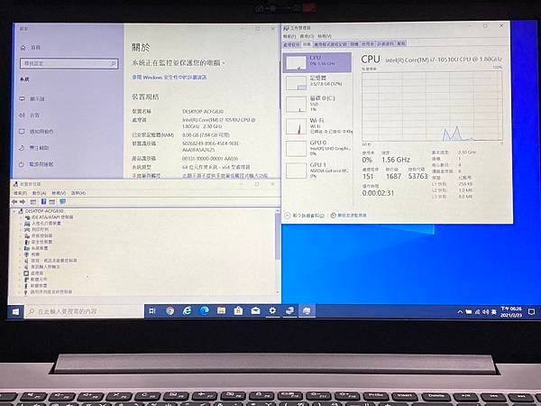Select GPU 0 Intel UHD Graphics item
The image size is (541, 406).
tap(317, 148)
